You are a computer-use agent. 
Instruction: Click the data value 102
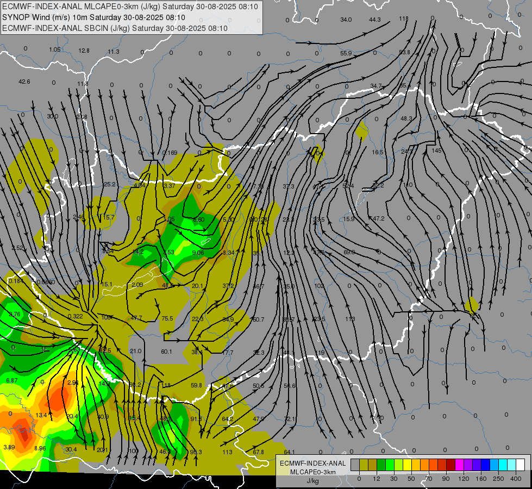pos(319,286)
